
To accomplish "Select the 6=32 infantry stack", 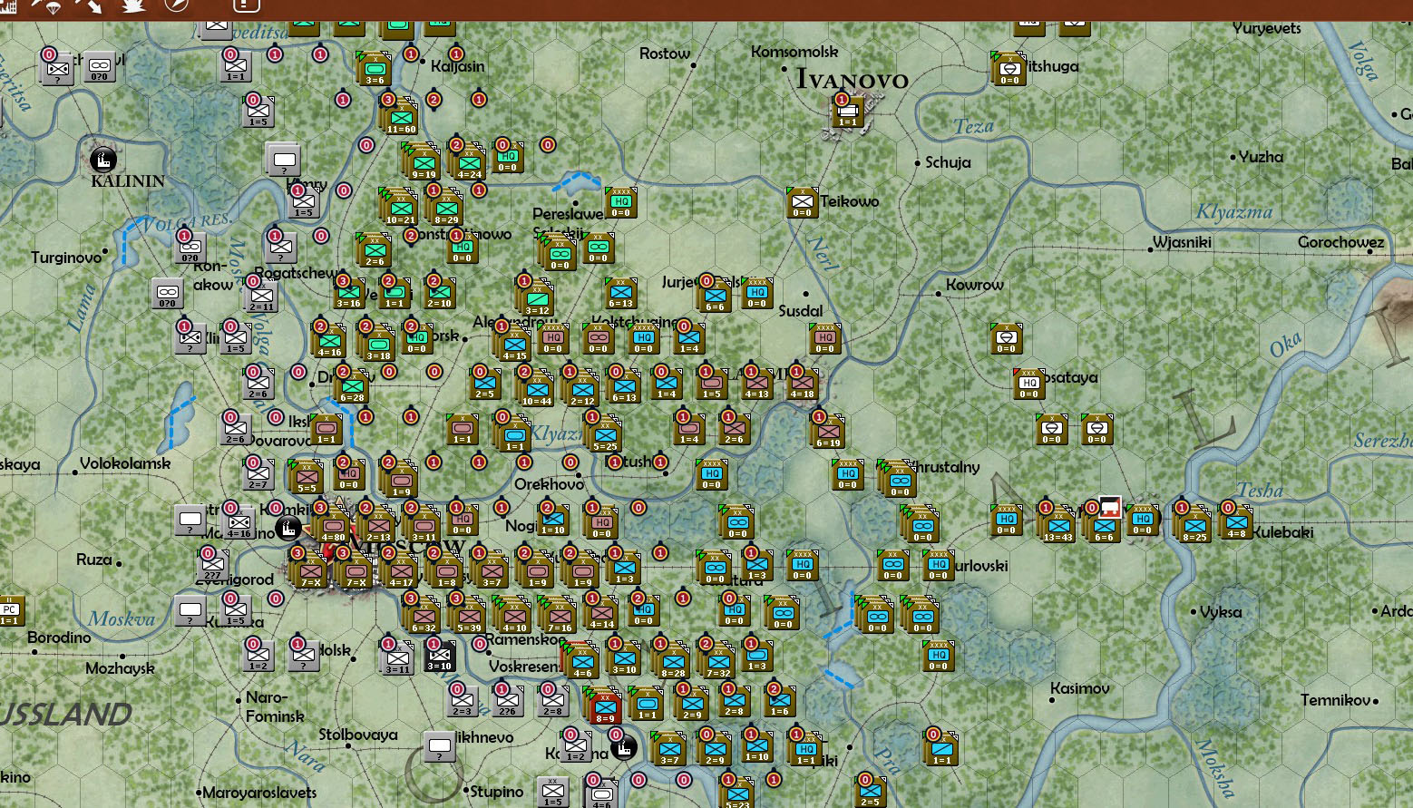I will click(424, 617).
